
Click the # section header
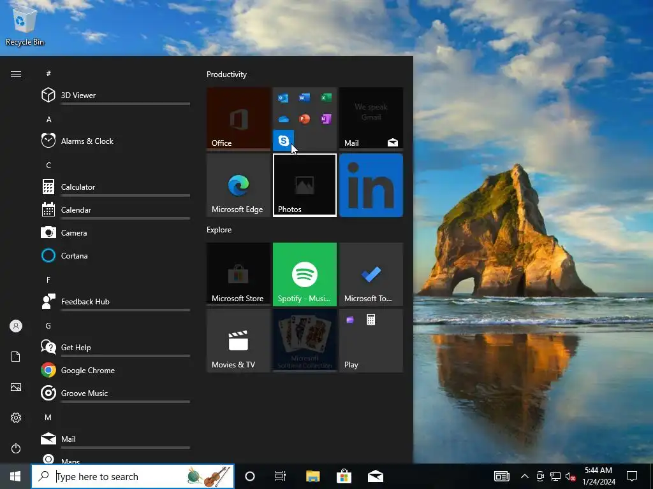point(48,73)
